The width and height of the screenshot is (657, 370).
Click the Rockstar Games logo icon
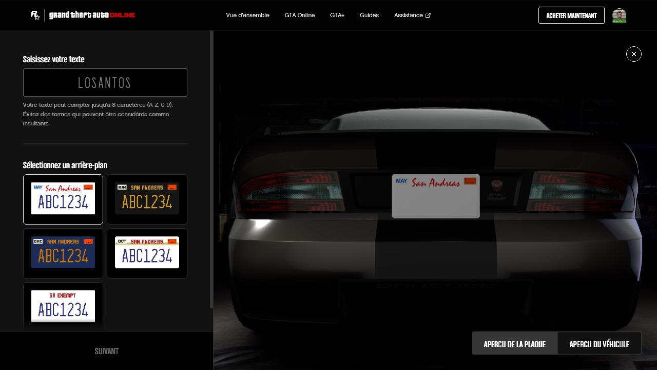pyautogui.click(x=35, y=15)
